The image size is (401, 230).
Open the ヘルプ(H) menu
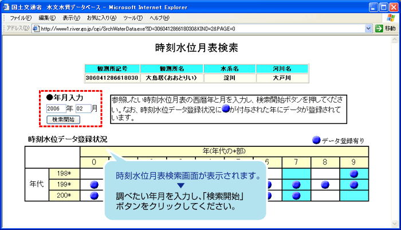(x=160, y=18)
